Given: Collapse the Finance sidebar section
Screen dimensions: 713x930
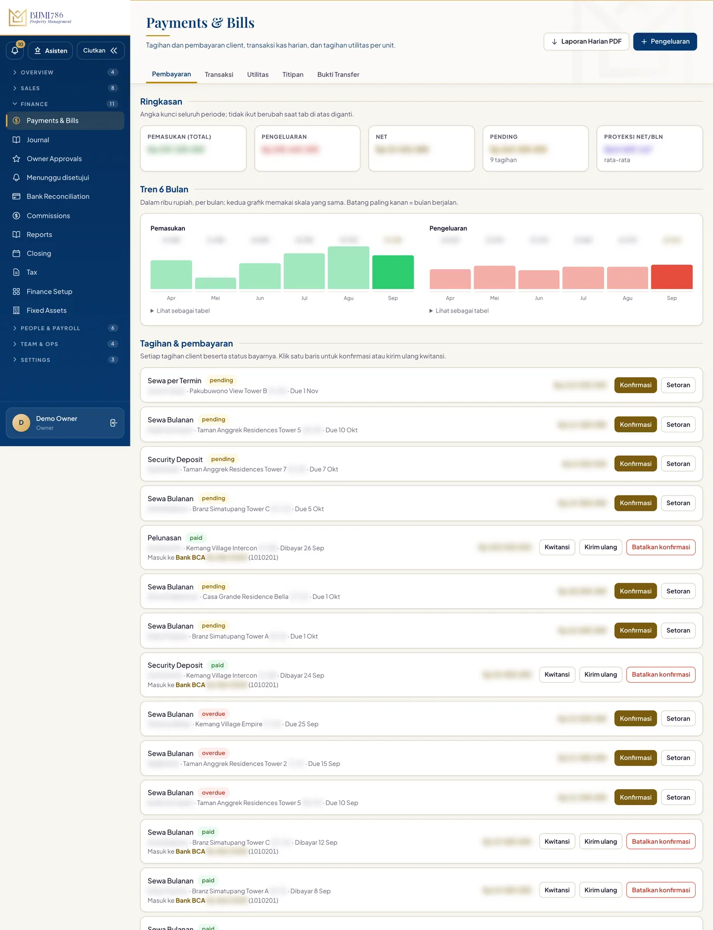Looking at the screenshot, I should (x=65, y=104).
